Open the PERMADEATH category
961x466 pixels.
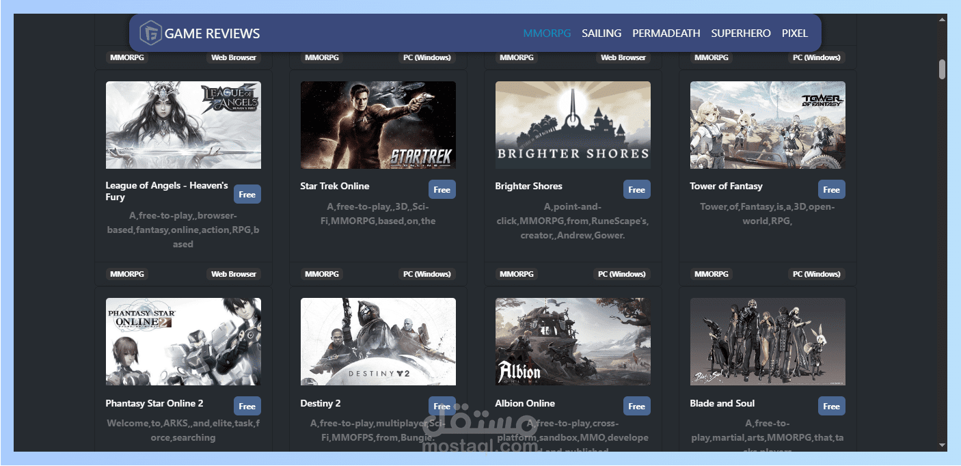(x=666, y=33)
